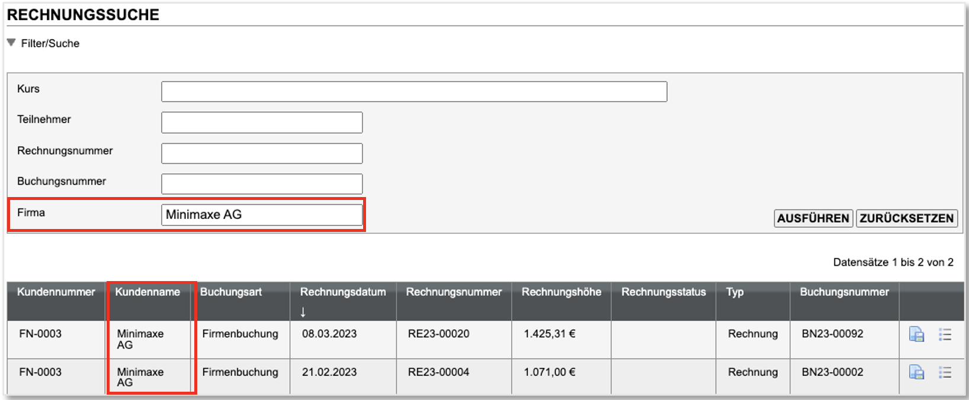Click the AUSFÜHREN button
Viewport: 969px width, 400px height.
(813, 218)
